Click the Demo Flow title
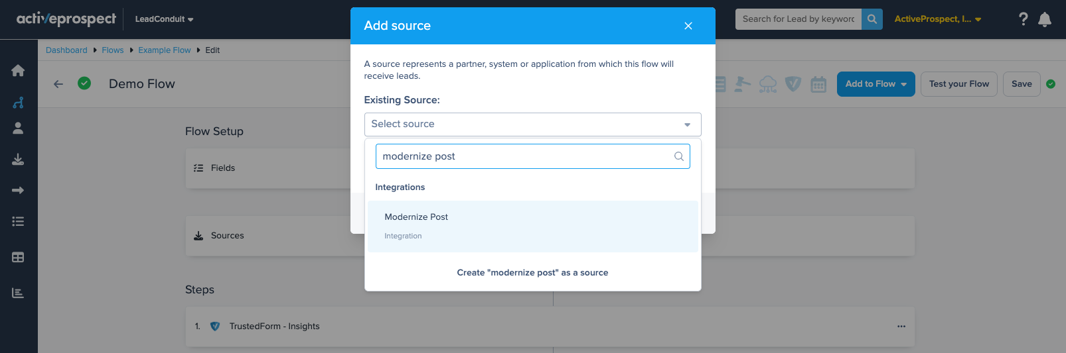Screen dimensions: 1066x353 (x=142, y=84)
